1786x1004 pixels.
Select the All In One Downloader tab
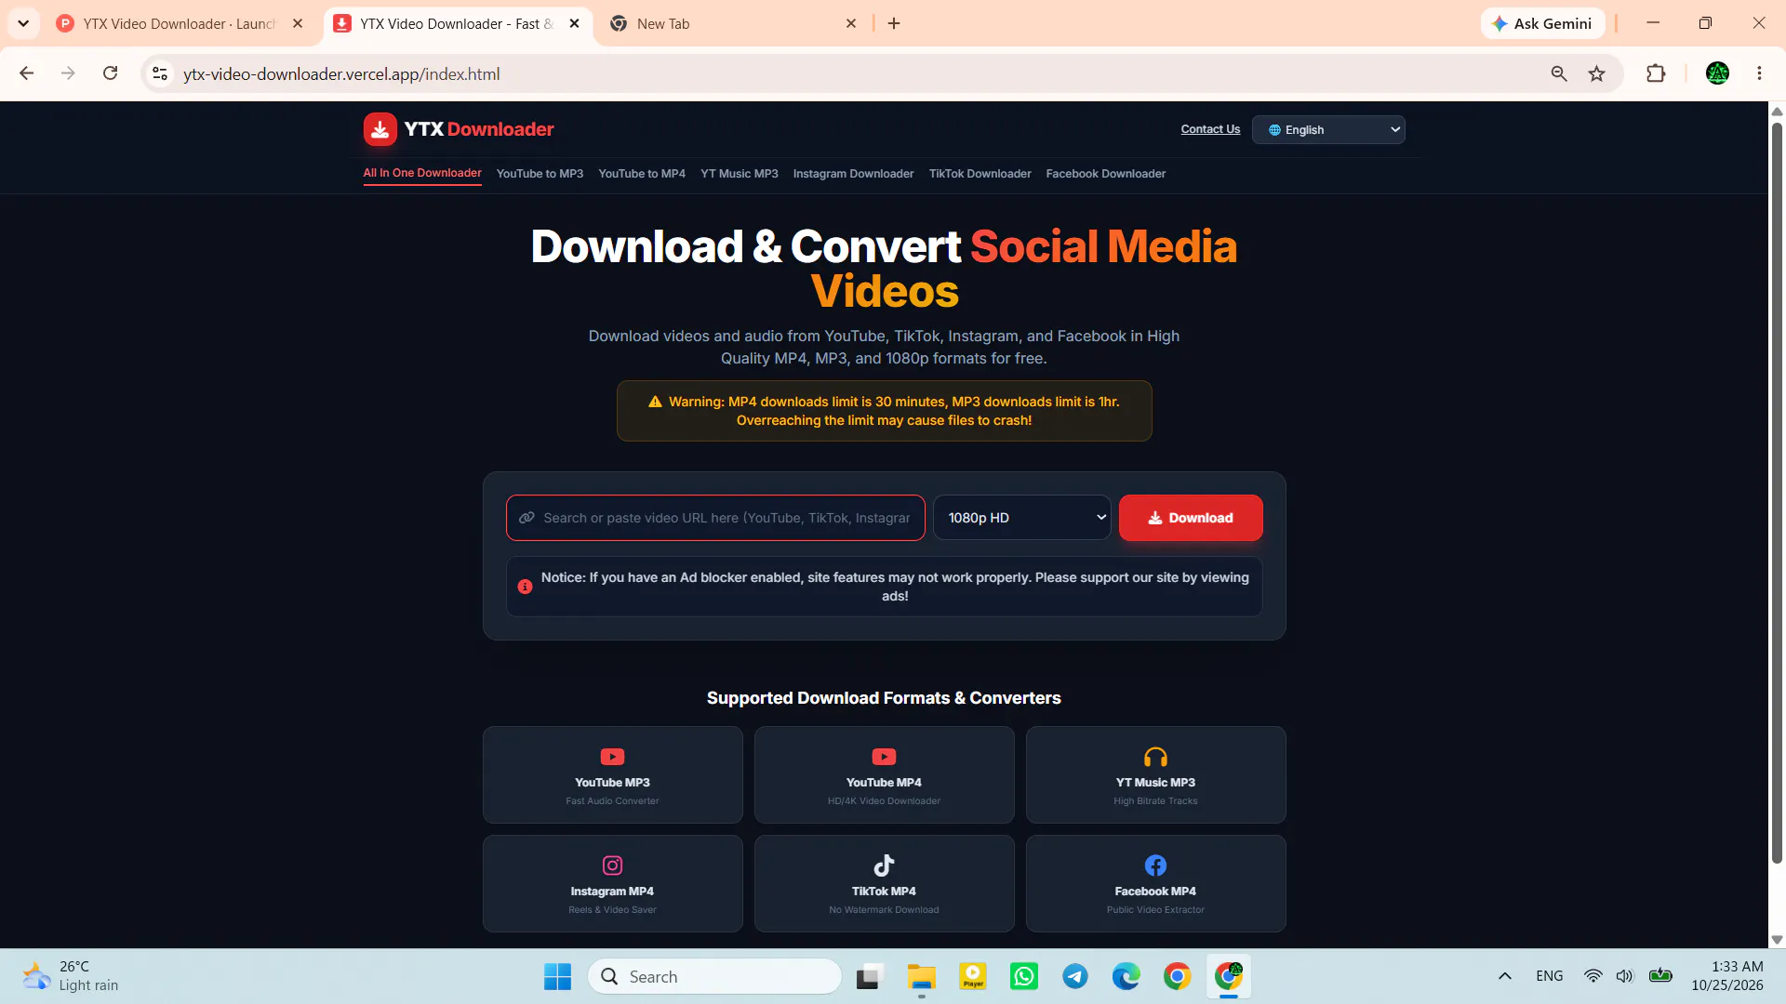click(x=422, y=173)
